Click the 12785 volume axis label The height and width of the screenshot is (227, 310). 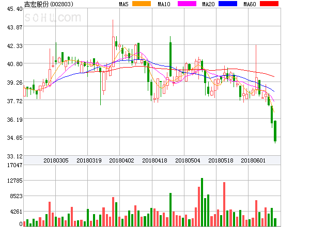(x=14, y=181)
